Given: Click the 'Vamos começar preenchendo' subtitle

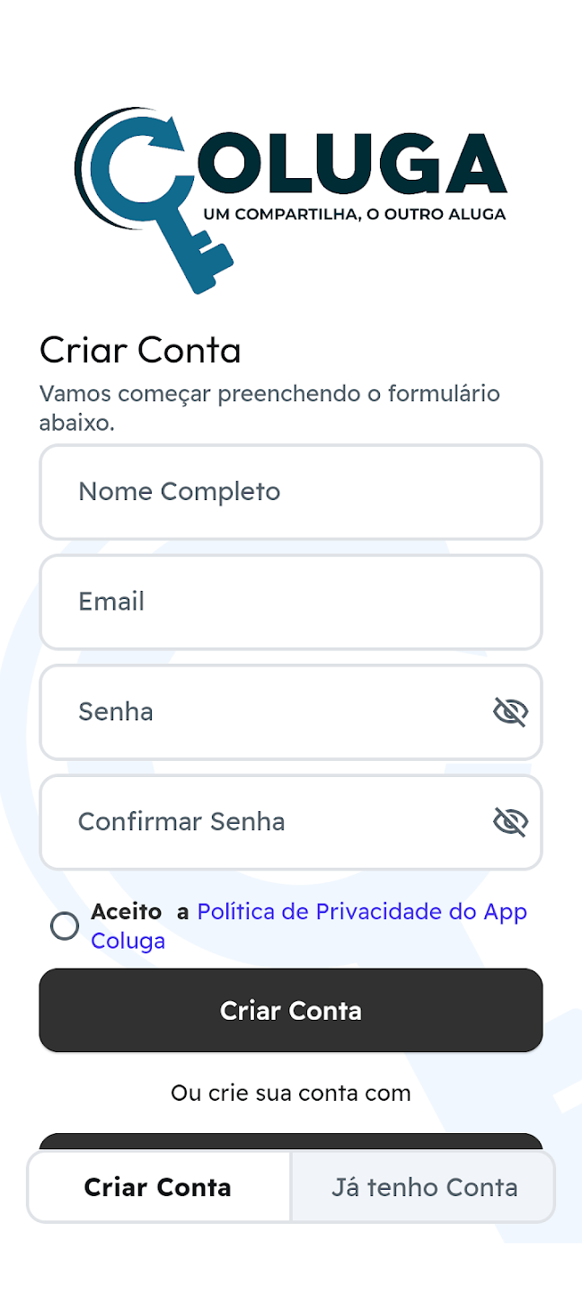Looking at the screenshot, I should pos(269,394).
